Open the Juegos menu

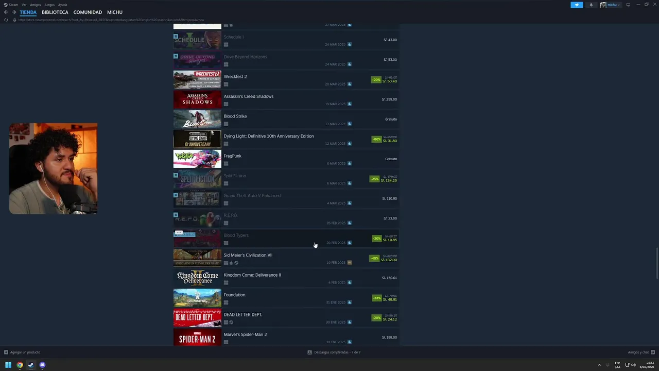pyautogui.click(x=49, y=5)
